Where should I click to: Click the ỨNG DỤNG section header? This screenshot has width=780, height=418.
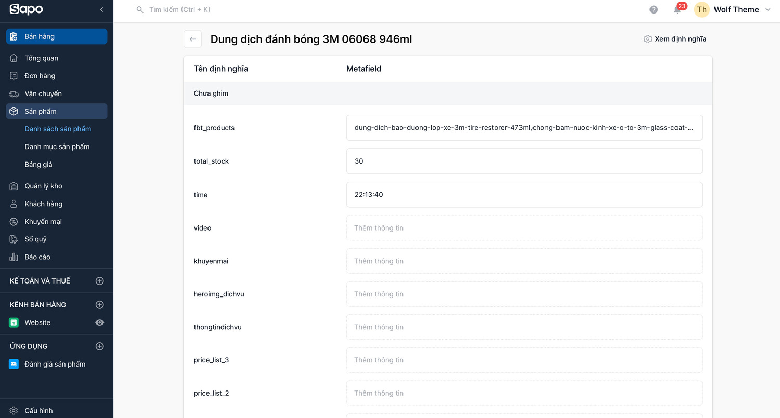[29, 346]
